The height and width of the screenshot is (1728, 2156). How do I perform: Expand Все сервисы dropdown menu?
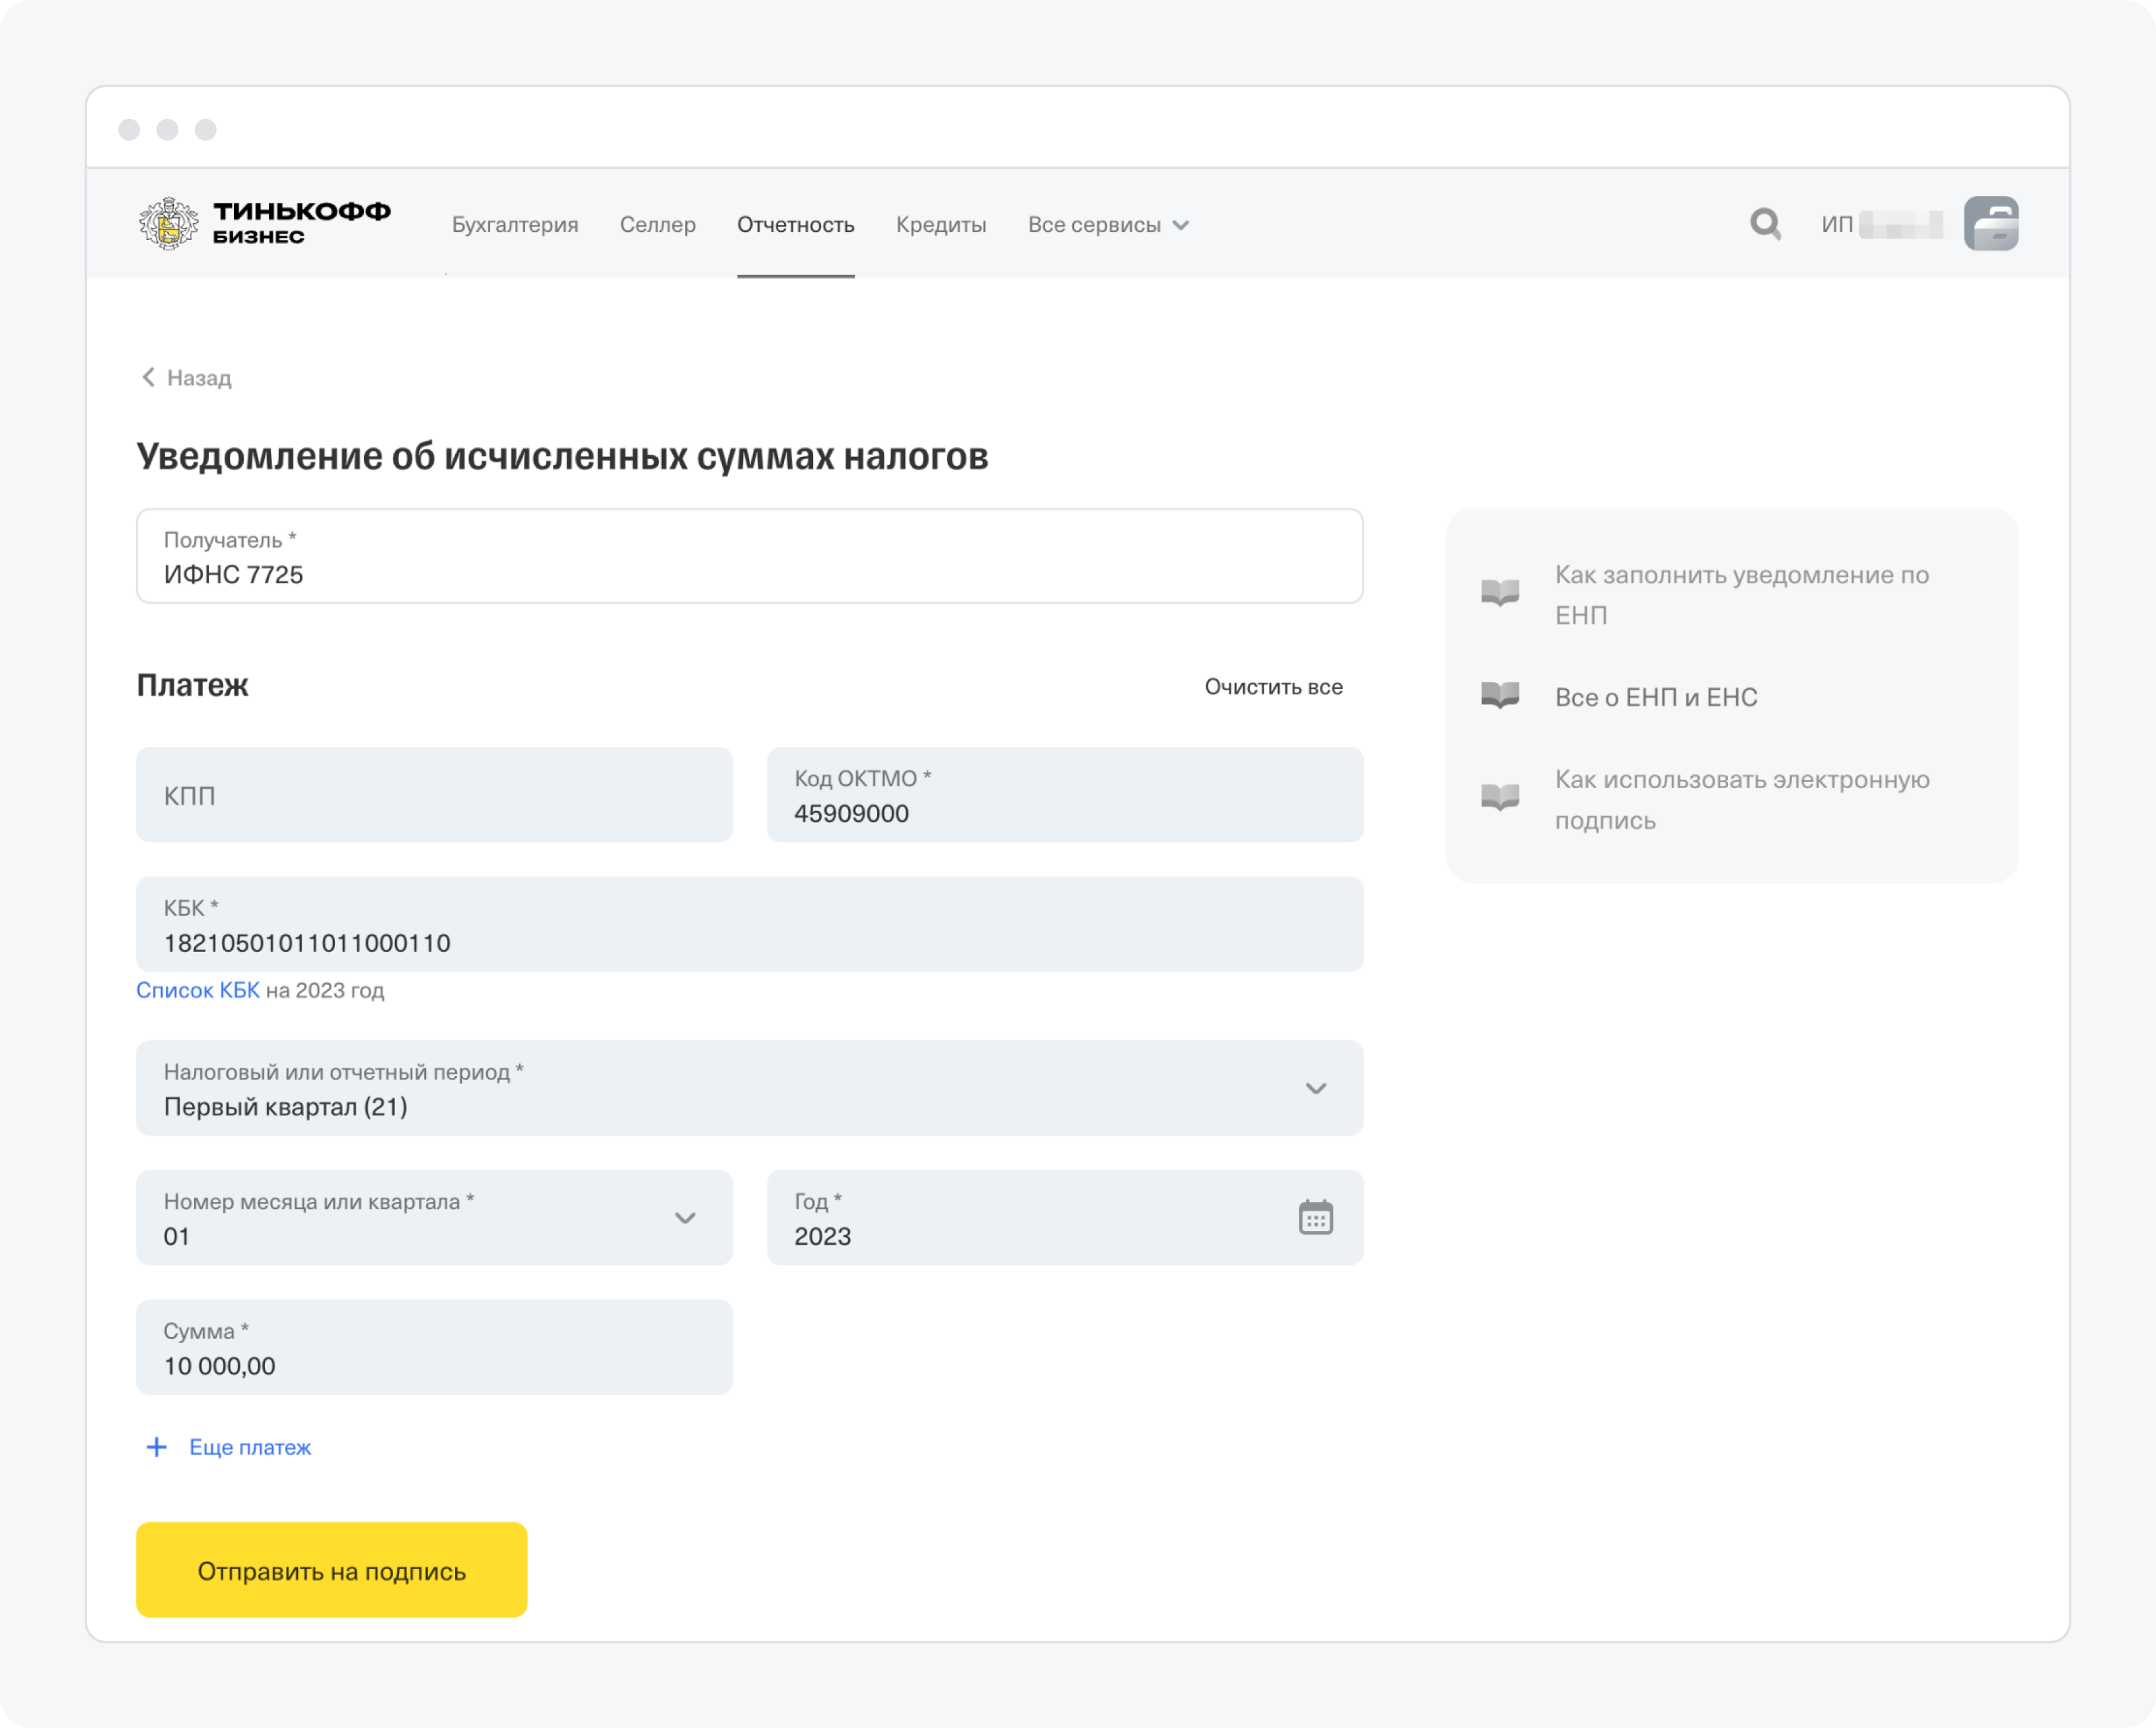[x=1108, y=225]
